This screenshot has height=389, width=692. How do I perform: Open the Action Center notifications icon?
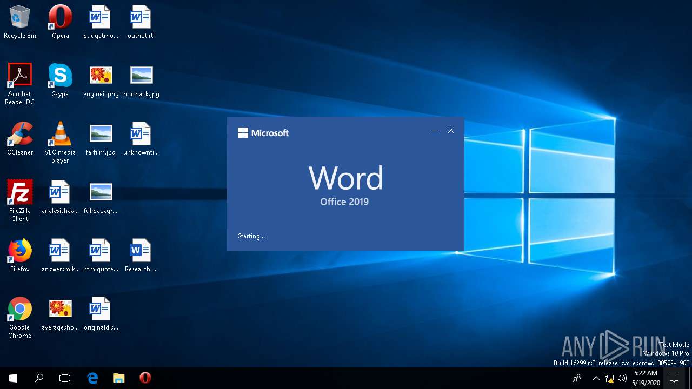pos(674,378)
